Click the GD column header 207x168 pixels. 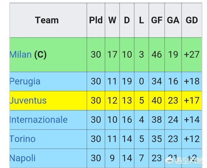(192, 20)
